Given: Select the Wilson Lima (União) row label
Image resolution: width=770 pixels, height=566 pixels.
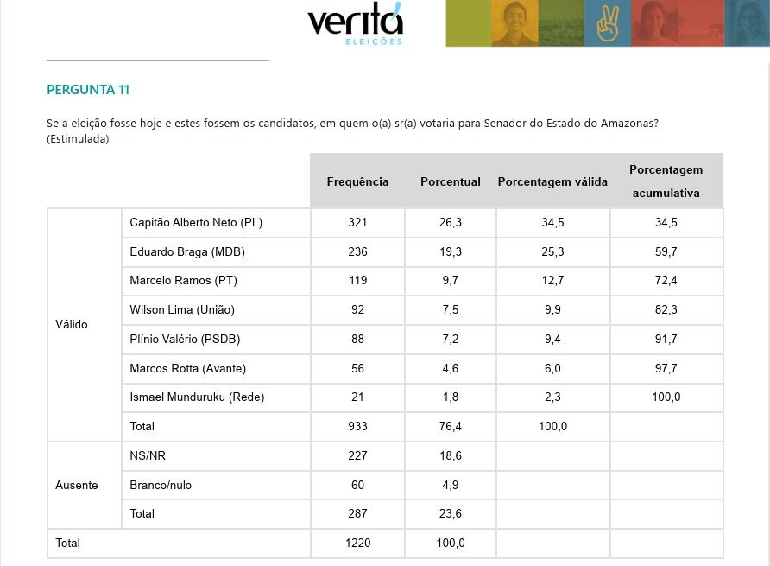Looking at the screenshot, I should tap(182, 310).
